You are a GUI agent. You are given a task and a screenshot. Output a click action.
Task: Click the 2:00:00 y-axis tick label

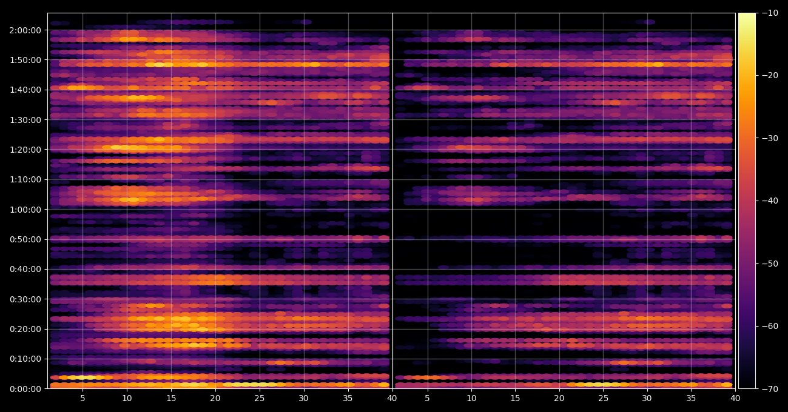(x=25, y=30)
